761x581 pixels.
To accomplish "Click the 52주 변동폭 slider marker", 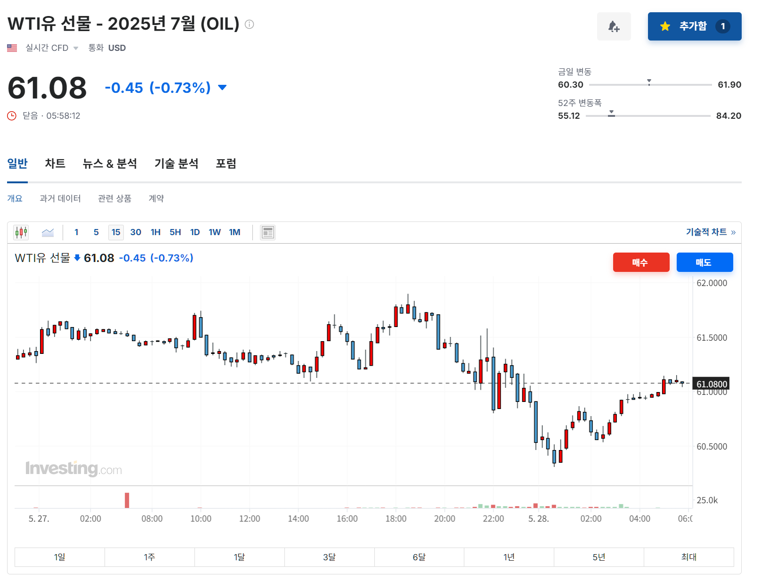I will [612, 114].
